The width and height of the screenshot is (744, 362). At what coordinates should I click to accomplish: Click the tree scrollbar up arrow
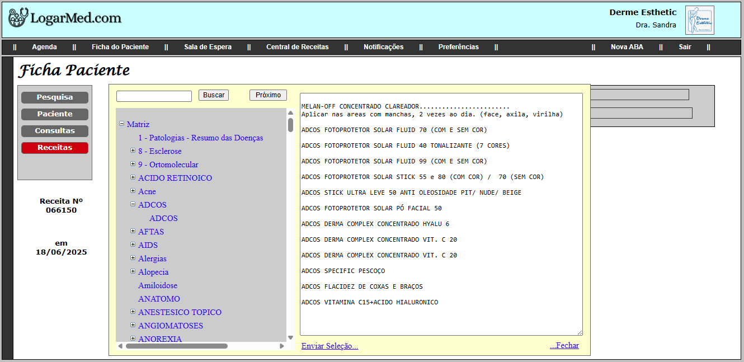click(291, 112)
